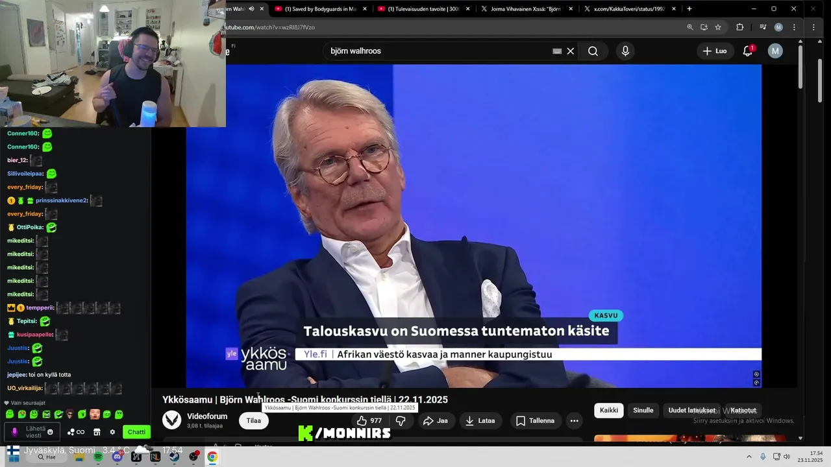Select the Sinulle filter chip
The width and height of the screenshot is (831, 467).
coord(643,411)
